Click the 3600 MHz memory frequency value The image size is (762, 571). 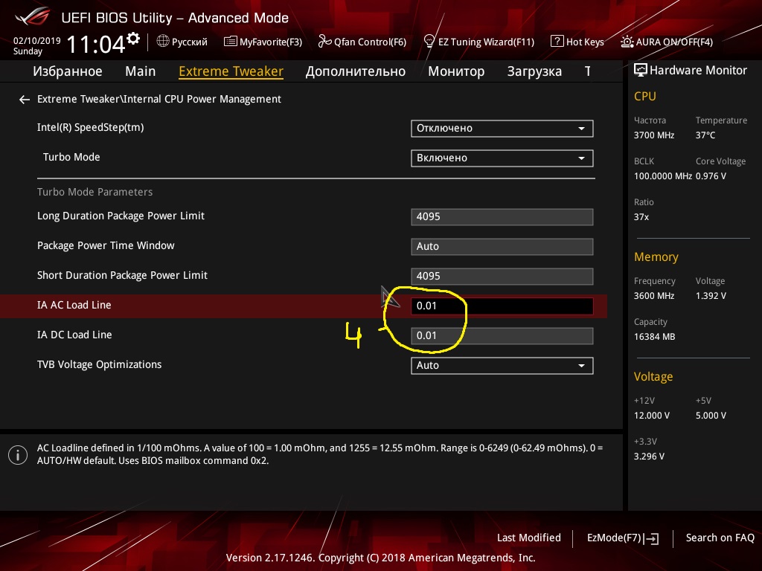(653, 296)
